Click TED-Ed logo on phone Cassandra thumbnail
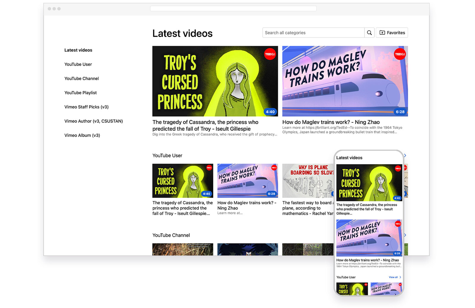The width and height of the screenshot is (475, 308). pos(398,168)
